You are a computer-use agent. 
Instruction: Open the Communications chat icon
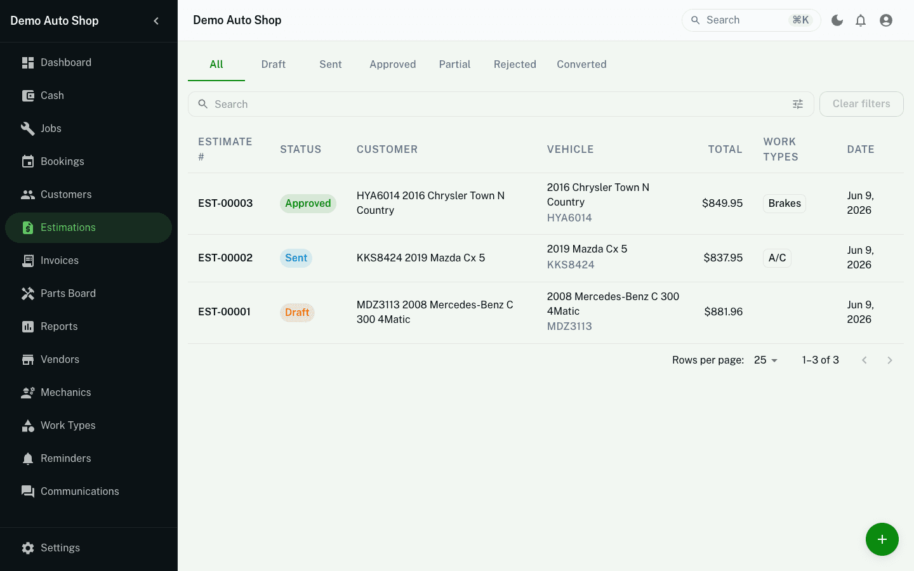tap(28, 492)
